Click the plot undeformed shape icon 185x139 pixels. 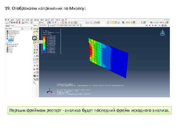[35, 35]
